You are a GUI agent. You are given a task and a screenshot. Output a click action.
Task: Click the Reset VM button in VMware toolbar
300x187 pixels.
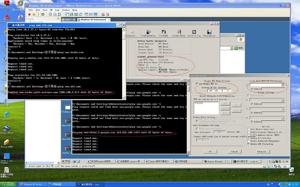43,15
